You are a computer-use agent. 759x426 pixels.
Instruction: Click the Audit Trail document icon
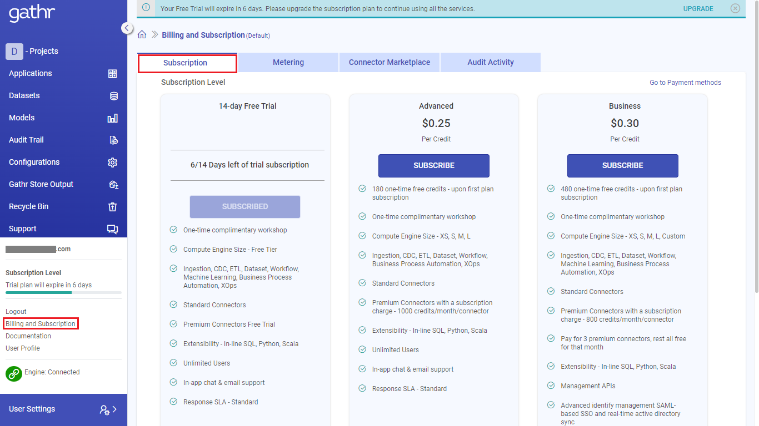coord(113,140)
